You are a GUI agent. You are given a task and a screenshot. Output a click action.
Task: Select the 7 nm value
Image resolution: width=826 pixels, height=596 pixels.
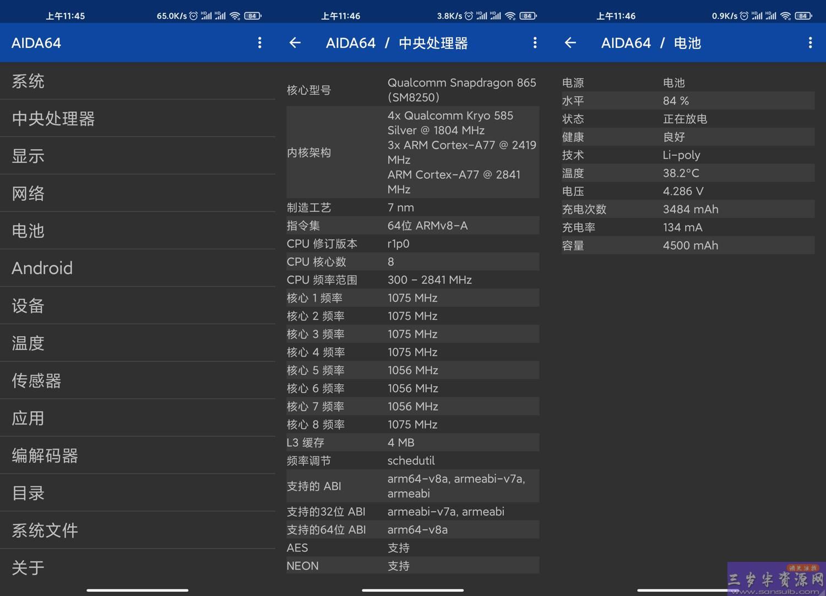tap(401, 207)
